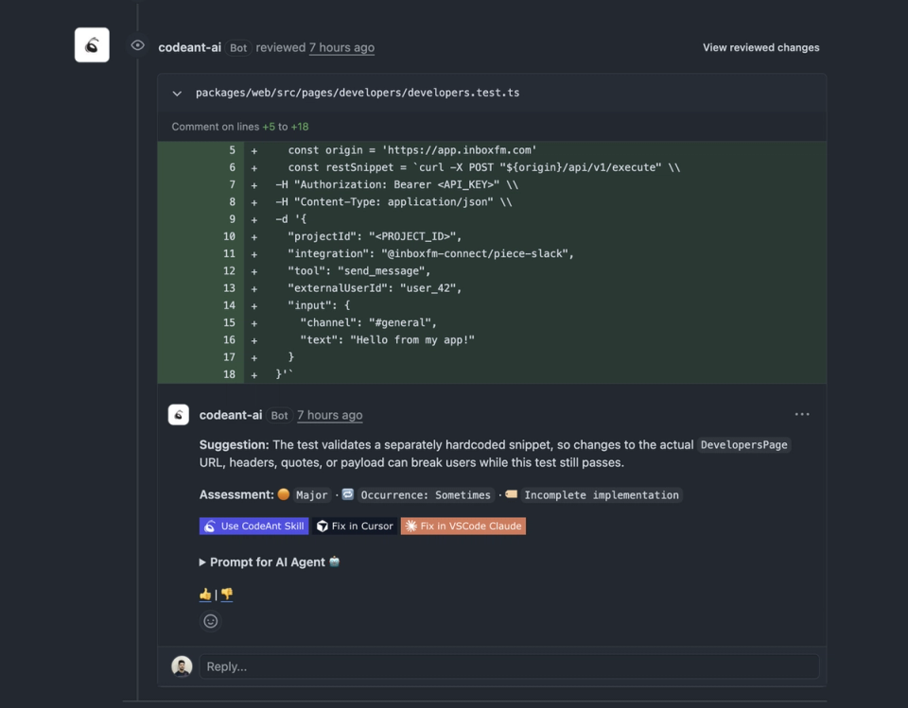The image size is (908, 708).
Task: Click the Fix in Cursor button
Action: pos(355,526)
